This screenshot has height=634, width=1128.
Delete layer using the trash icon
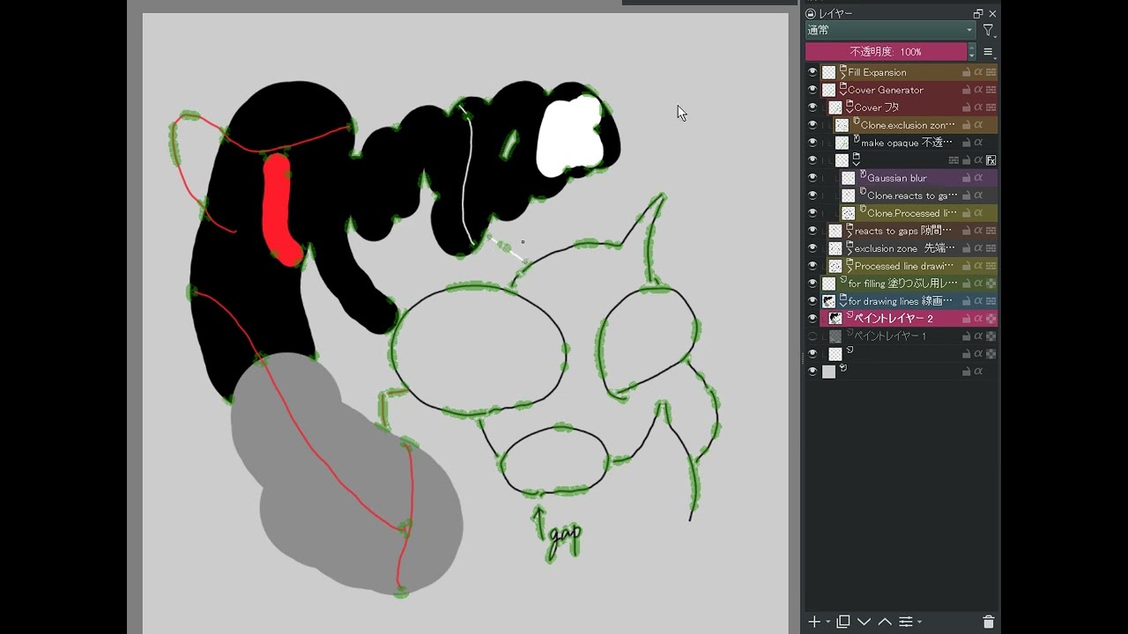point(988,622)
